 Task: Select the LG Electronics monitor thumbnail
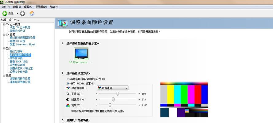(81, 54)
